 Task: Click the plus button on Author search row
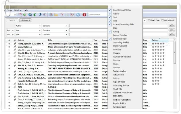point(170,26)
